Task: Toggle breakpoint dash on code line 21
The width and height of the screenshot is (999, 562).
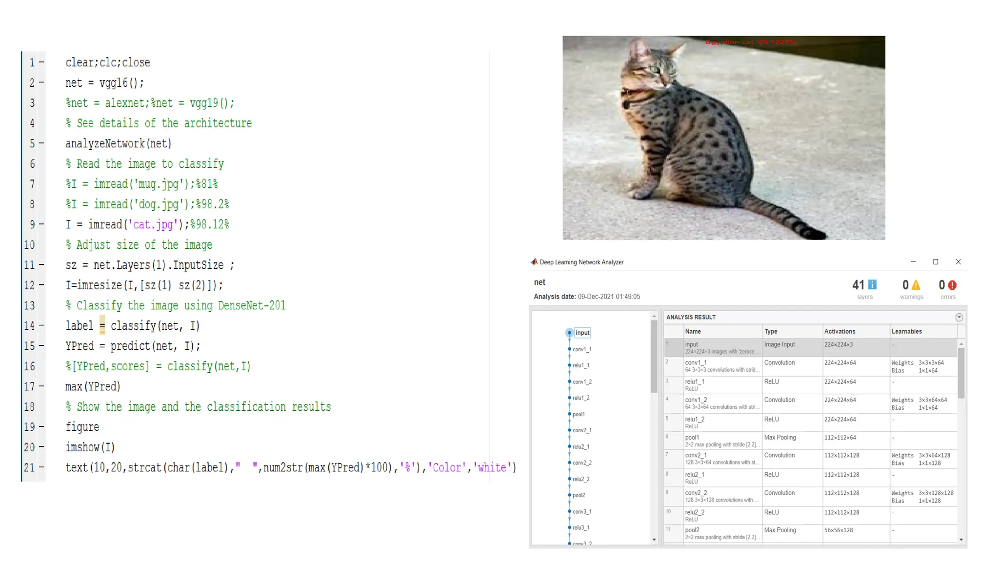Action: click(41, 467)
